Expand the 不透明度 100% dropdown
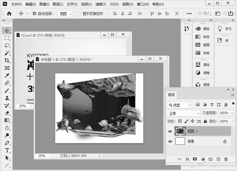The width and height of the screenshot is (237, 171). 232,113
